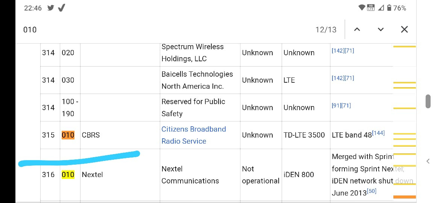Open citation 142 in Spectrum Wireless row
Screen dimensions: 440x203
point(337,50)
